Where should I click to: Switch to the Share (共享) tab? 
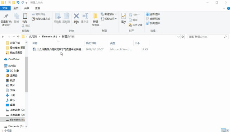click(27, 8)
